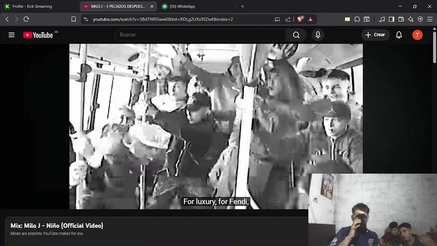Open the browser main menu
Viewport: 437px width, 246px height.
pyautogui.click(x=430, y=19)
